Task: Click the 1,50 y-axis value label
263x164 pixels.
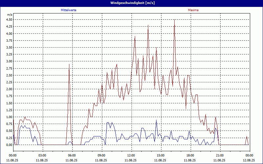Action: click(x=9, y=103)
